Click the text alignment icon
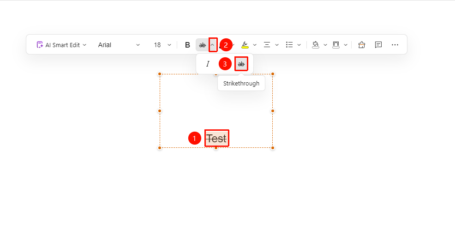The height and width of the screenshot is (237, 455). click(267, 45)
